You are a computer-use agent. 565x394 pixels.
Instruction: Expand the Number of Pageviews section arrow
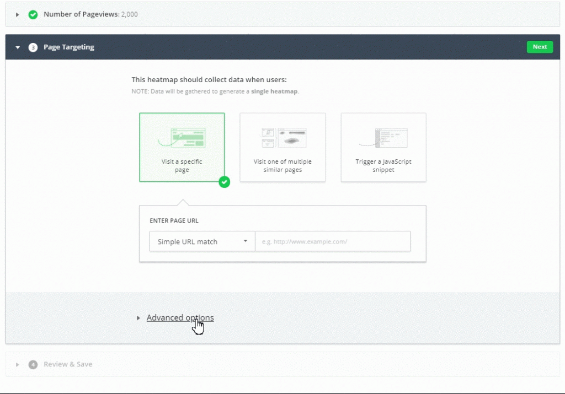(17, 15)
